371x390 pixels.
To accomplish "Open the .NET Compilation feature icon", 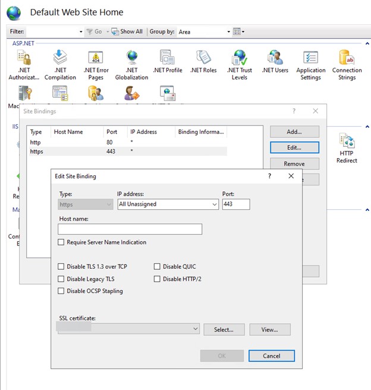I will (x=60, y=57).
